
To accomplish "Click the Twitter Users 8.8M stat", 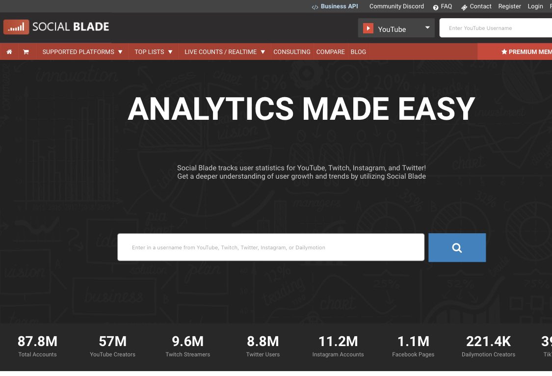I will (x=263, y=346).
